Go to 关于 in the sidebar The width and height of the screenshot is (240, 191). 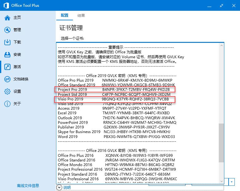coord(17,104)
